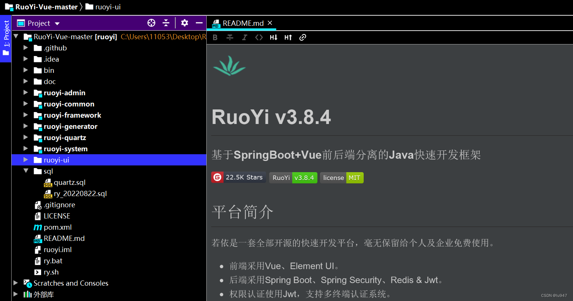Select the doc folder
The image size is (573, 301).
[44, 81]
